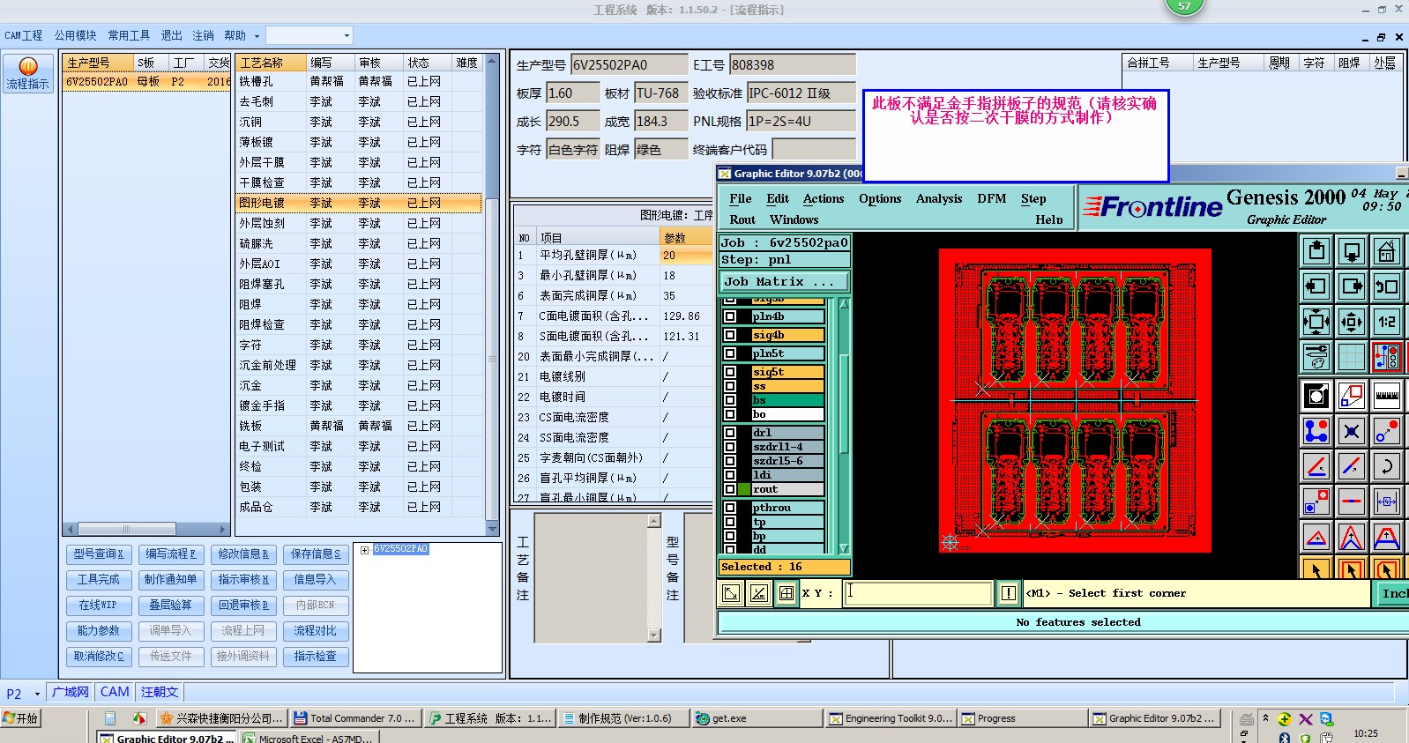Click the red-blue dot connect icon
This screenshot has width=1409, height=743.
tap(1387, 431)
